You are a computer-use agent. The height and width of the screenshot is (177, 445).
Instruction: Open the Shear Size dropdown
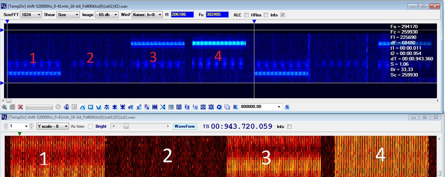coord(68,15)
